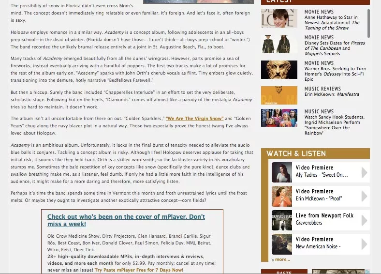
Task: Click the Sandy Hook Students performance thumbnail
Action: pos(279,118)
